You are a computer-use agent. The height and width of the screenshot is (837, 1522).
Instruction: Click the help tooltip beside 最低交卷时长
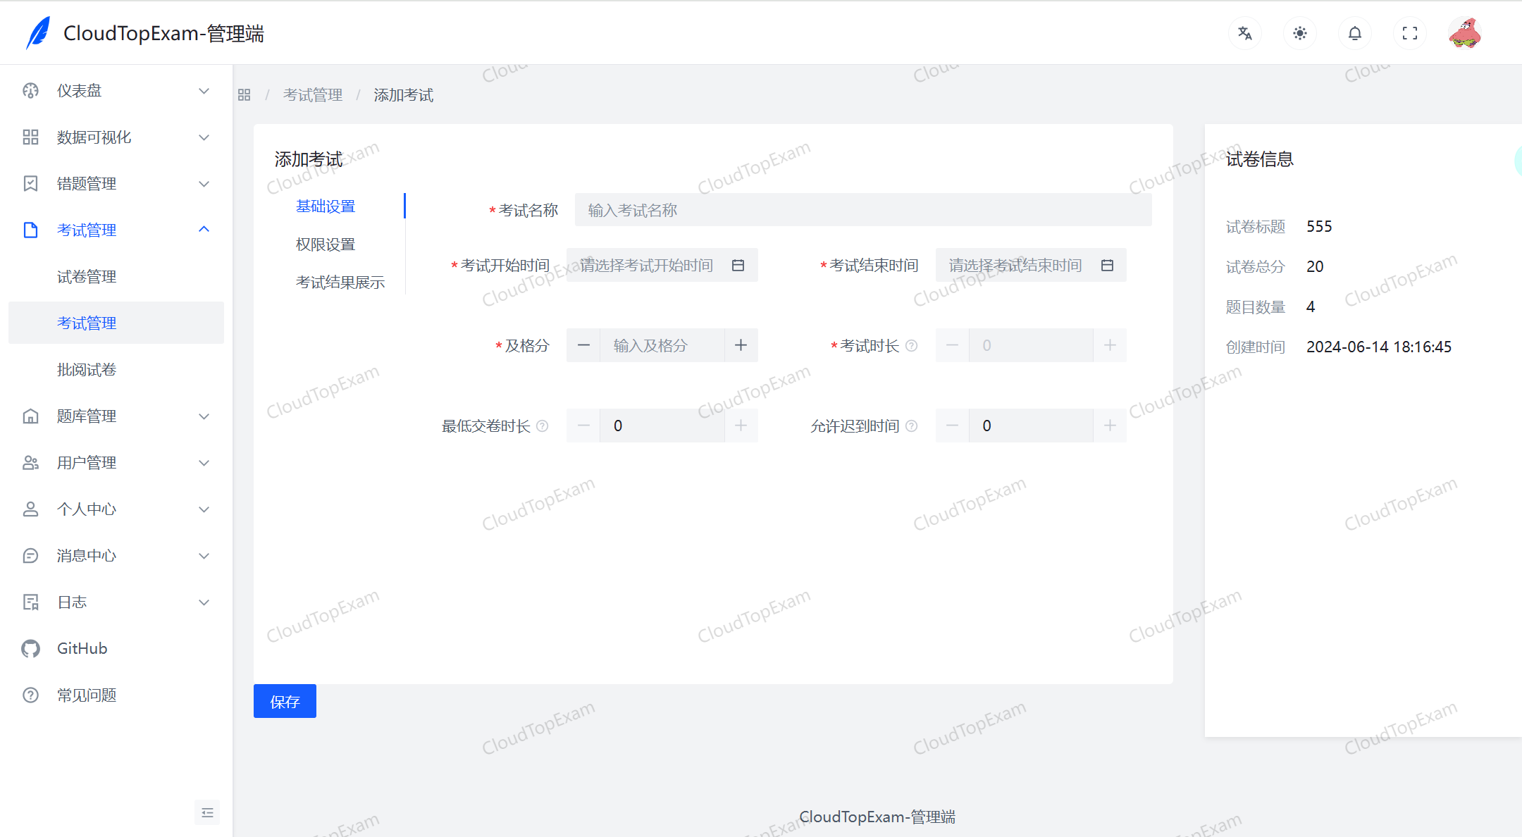542,426
